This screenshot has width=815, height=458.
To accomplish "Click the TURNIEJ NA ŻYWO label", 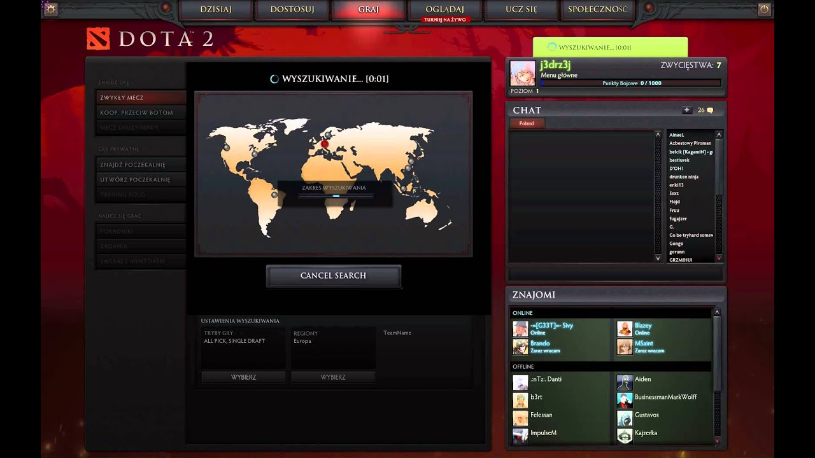I will (444, 20).
